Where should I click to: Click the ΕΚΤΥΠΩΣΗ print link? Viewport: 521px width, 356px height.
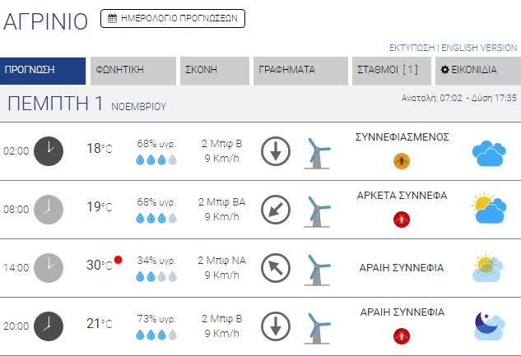pyautogui.click(x=412, y=48)
